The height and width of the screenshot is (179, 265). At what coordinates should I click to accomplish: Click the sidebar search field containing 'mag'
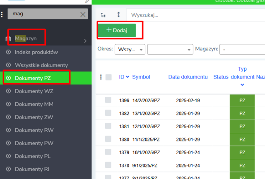pos(48,14)
